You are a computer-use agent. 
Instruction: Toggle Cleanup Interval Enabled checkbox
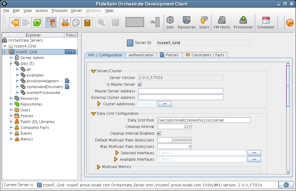click(159, 133)
